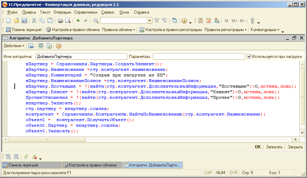Open the Сервис menu

(x=108, y=12)
